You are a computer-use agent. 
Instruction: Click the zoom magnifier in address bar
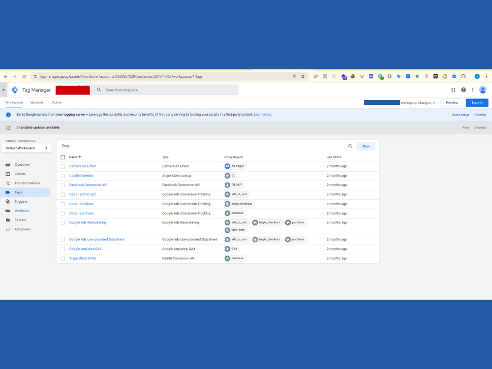[294, 76]
